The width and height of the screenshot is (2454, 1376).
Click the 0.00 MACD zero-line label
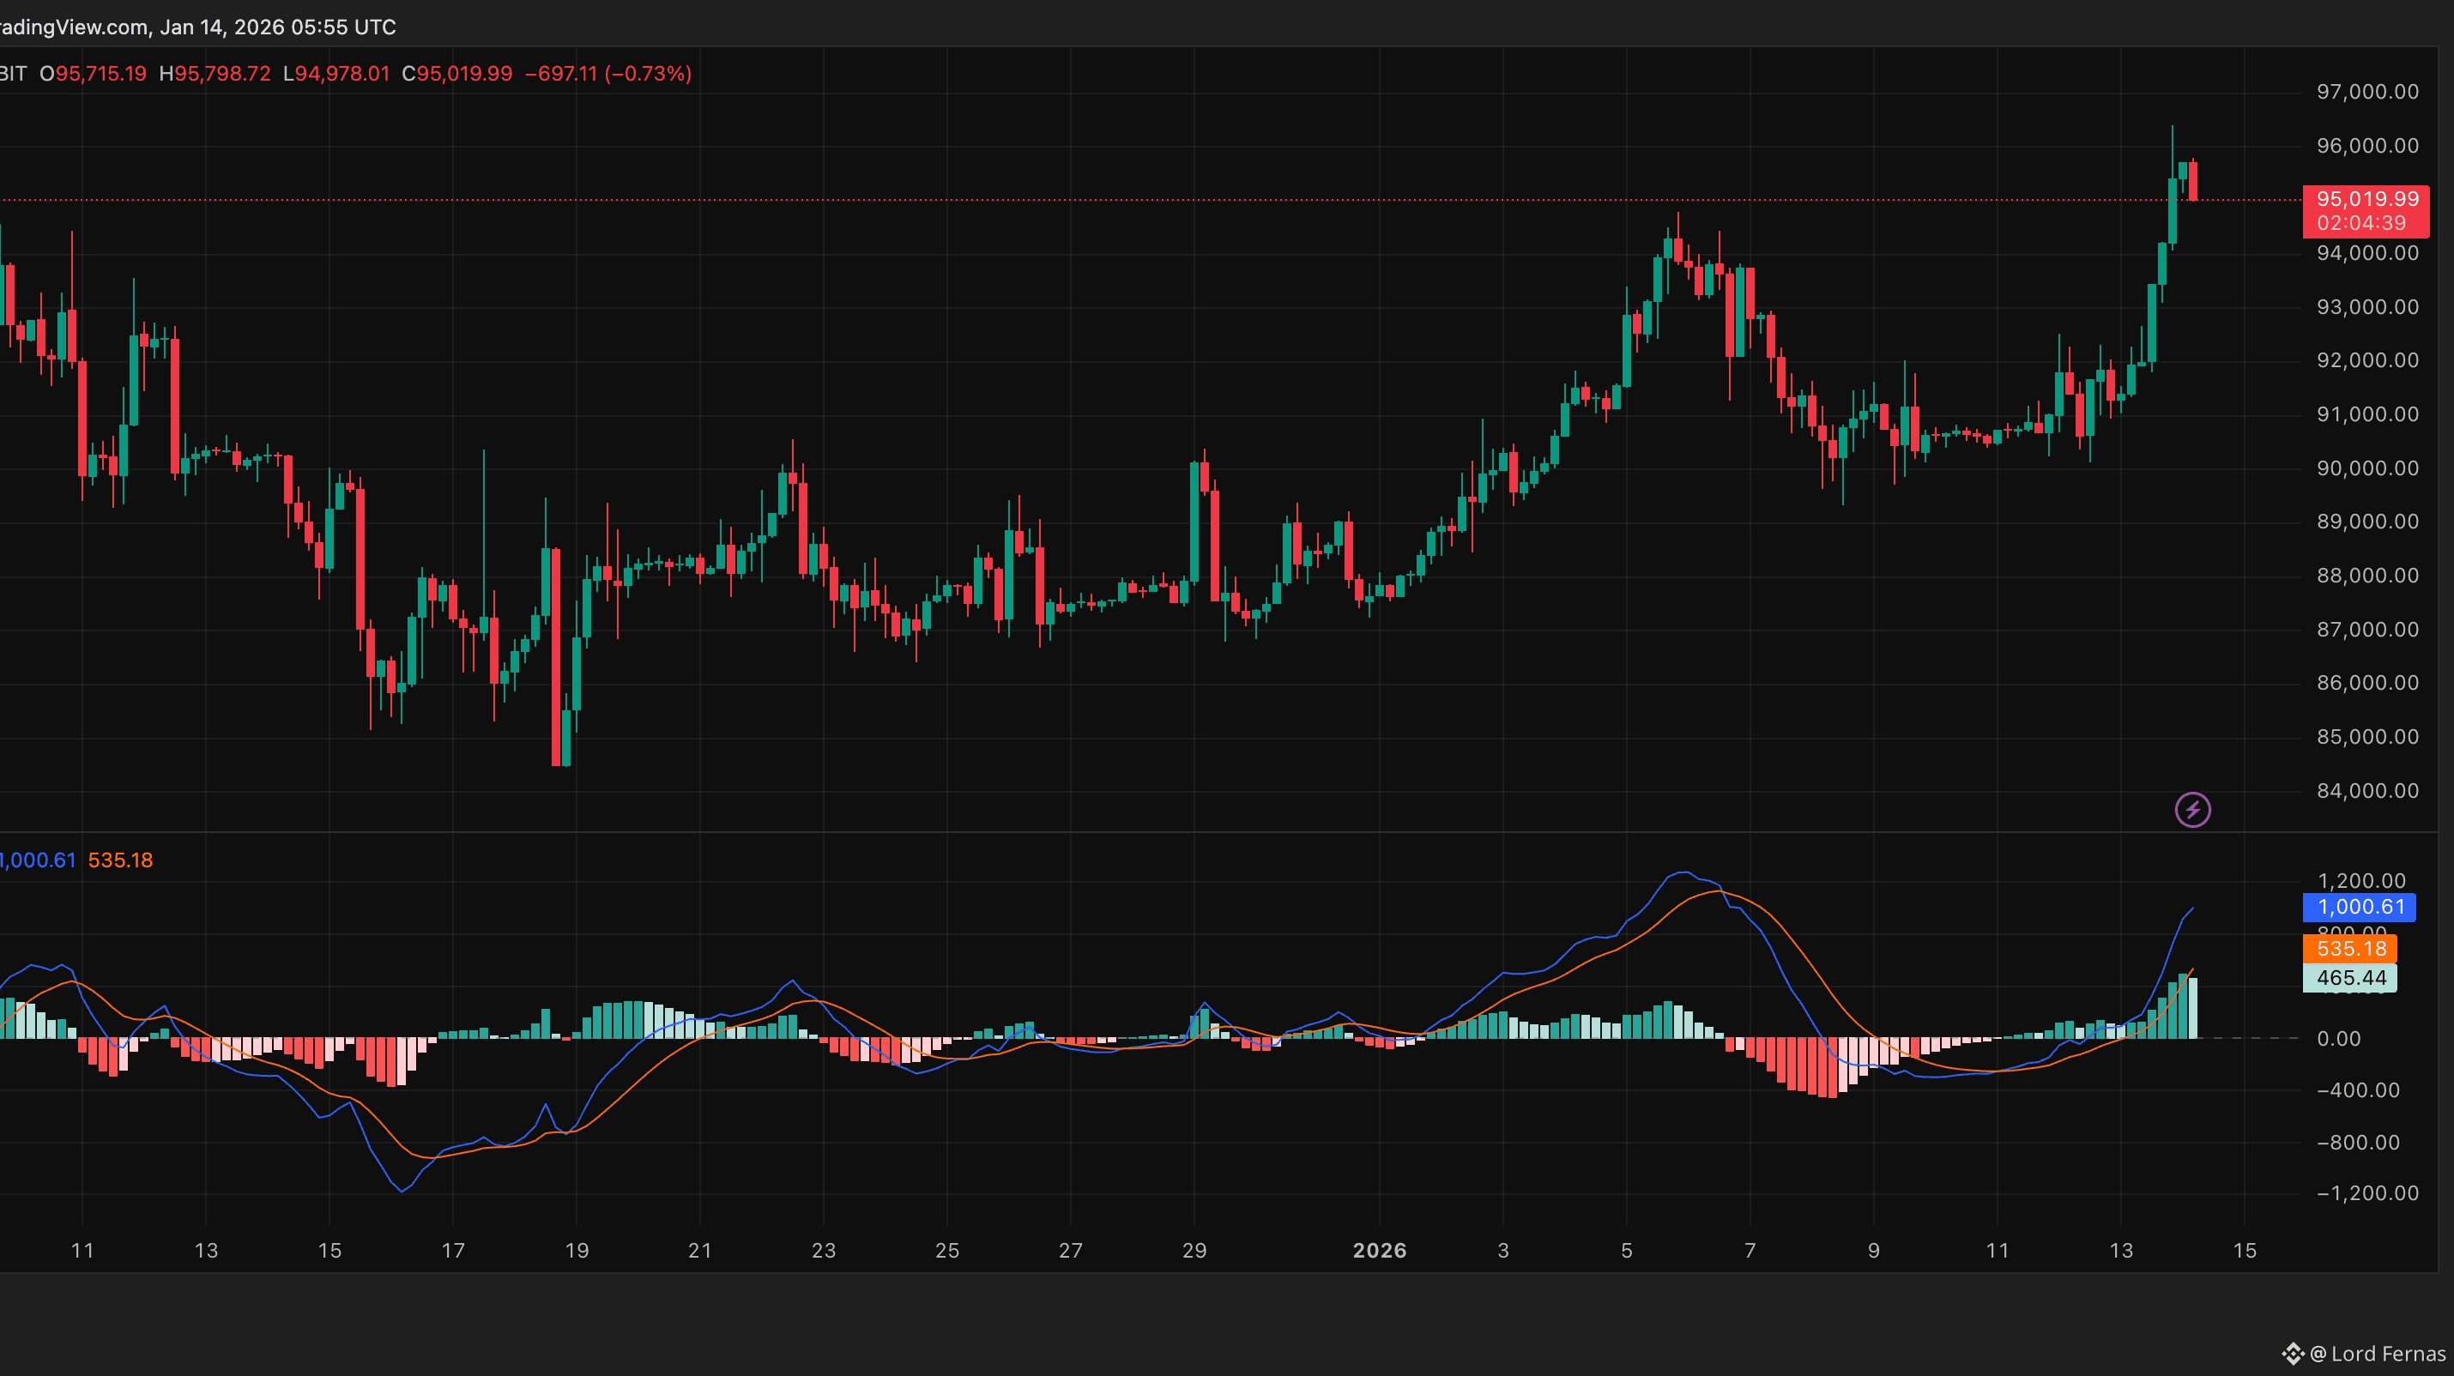(2339, 1039)
